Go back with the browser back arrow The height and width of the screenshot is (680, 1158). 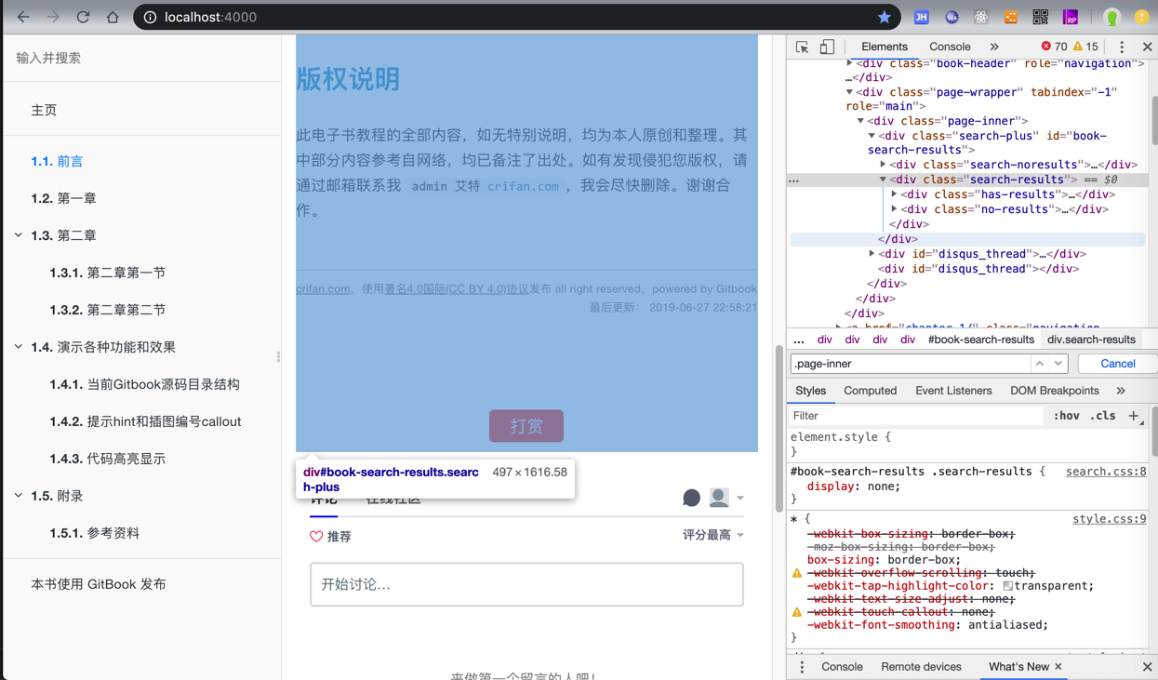(x=23, y=17)
